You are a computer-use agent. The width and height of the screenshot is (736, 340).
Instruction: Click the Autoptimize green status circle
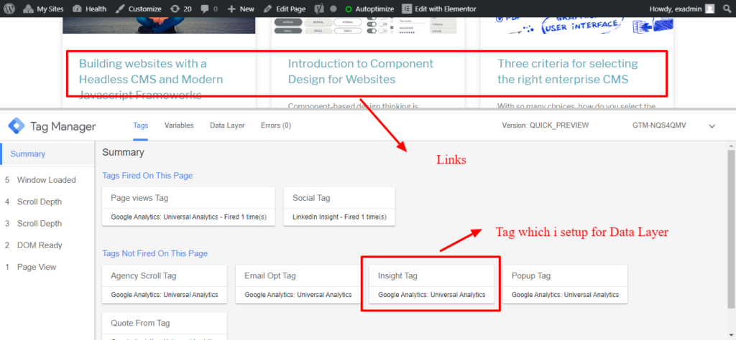pyautogui.click(x=349, y=9)
